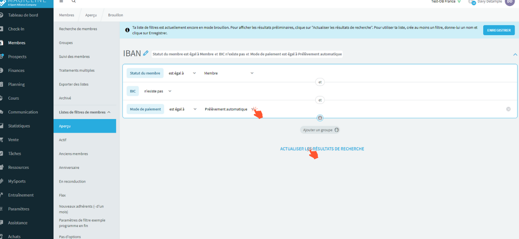Click the Test-OB France studio name

[x=443, y=2]
